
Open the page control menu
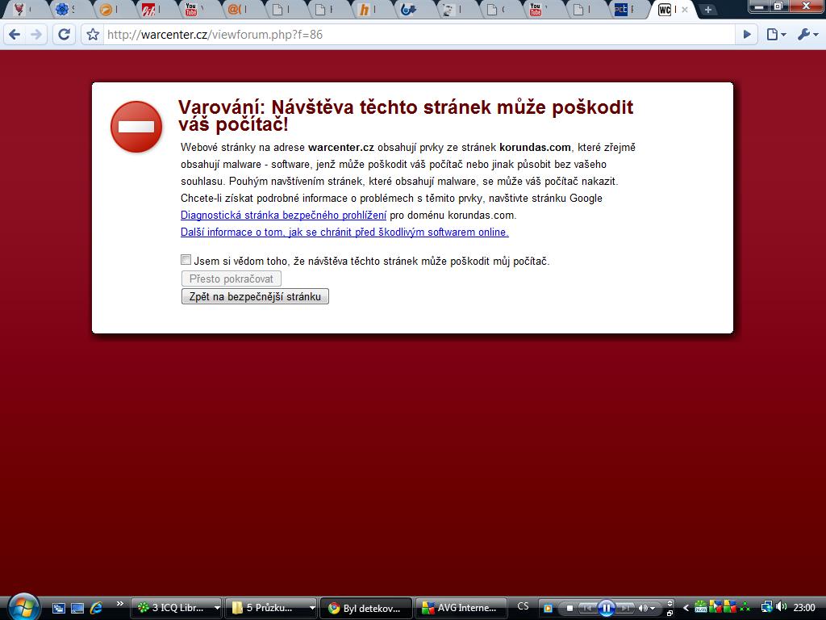(x=775, y=35)
